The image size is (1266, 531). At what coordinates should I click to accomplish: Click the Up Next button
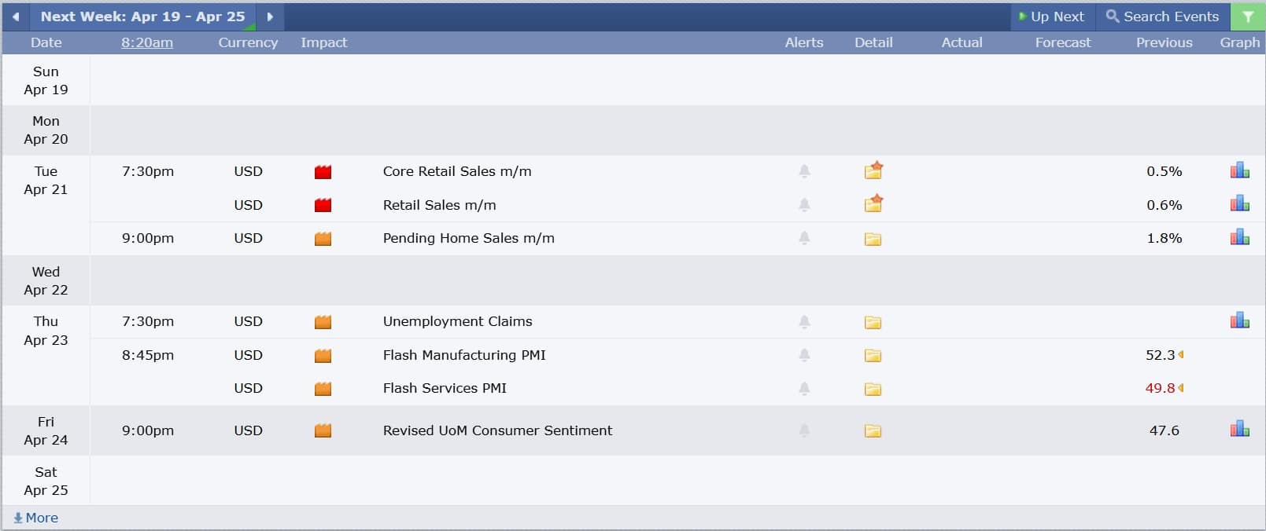click(1051, 16)
